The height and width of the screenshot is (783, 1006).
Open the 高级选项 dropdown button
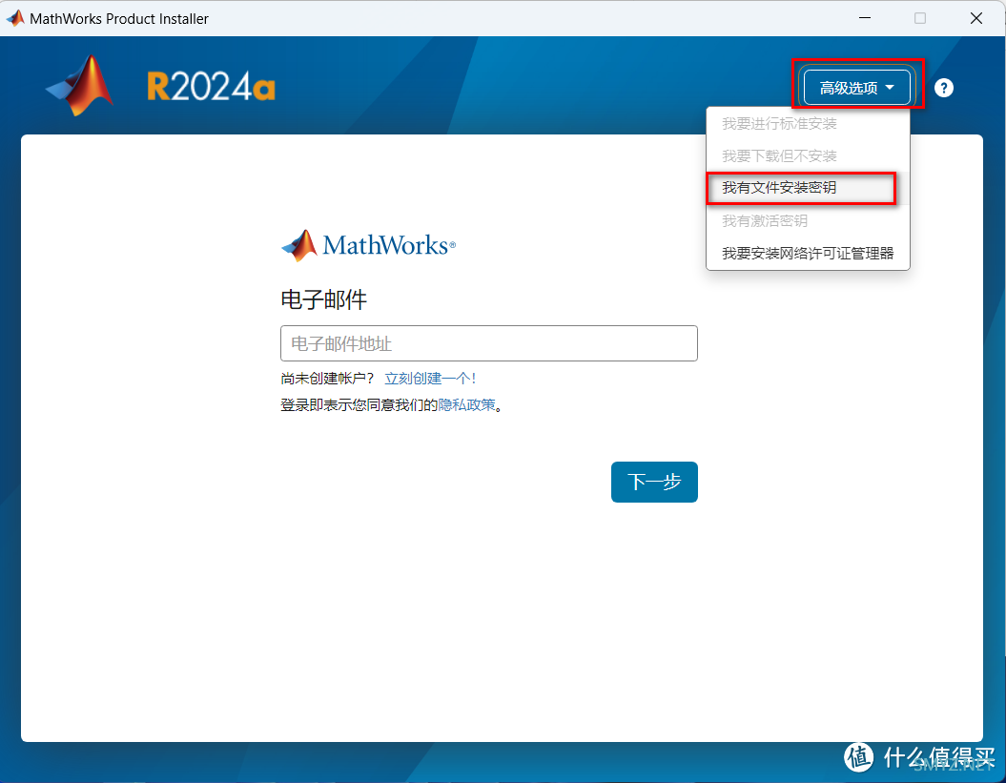[856, 88]
